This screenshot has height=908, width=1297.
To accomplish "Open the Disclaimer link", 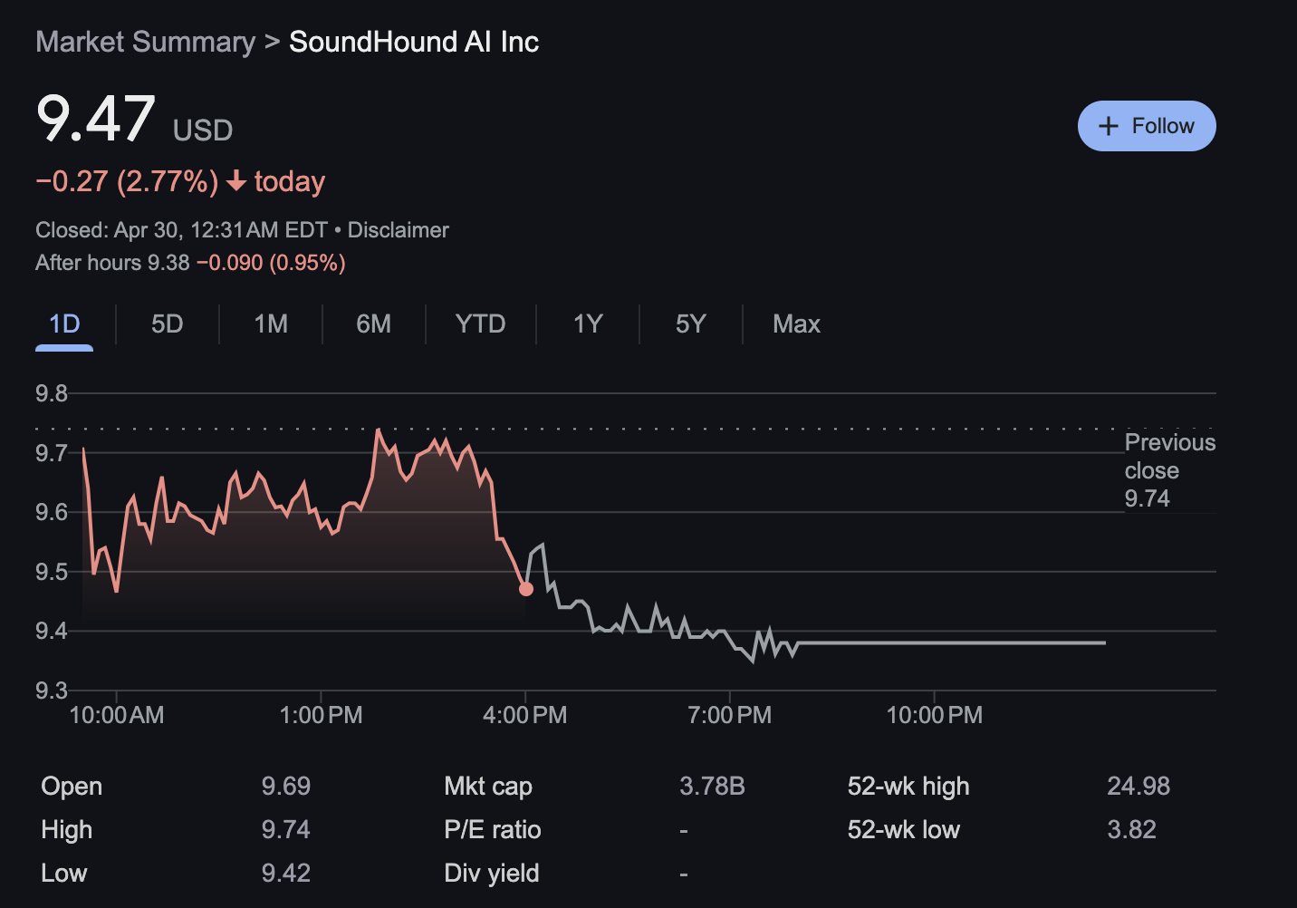I will 399,230.
